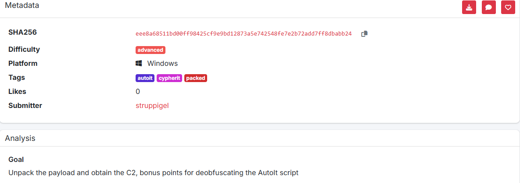This screenshot has width=520, height=183.
Task: Click the Windows logo platform icon
Action: pyautogui.click(x=139, y=63)
